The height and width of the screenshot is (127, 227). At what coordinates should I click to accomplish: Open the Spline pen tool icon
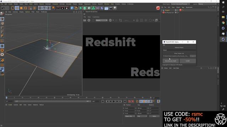[76, 8]
